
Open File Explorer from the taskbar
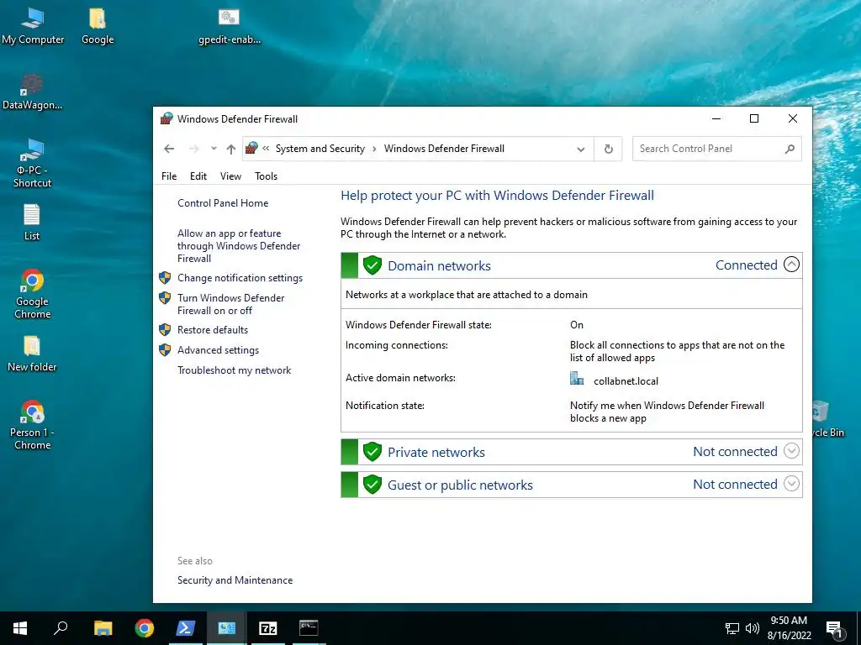(x=103, y=628)
